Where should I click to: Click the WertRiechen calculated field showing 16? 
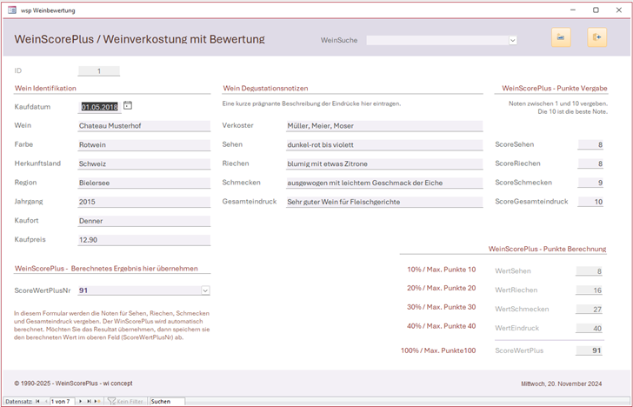tap(589, 290)
